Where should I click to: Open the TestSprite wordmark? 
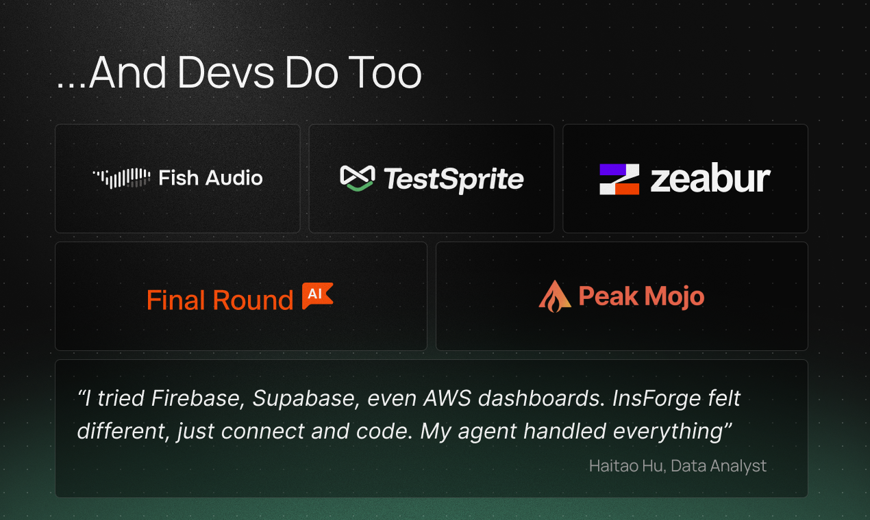pyautogui.click(x=453, y=179)
